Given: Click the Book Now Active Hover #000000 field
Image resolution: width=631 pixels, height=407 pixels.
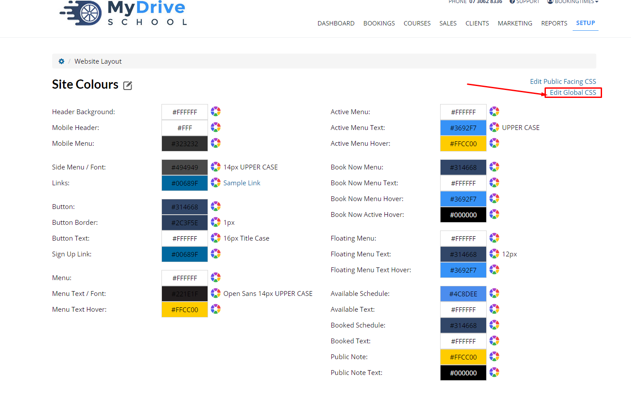Looking at the screenshot, I should pos(463,215).
